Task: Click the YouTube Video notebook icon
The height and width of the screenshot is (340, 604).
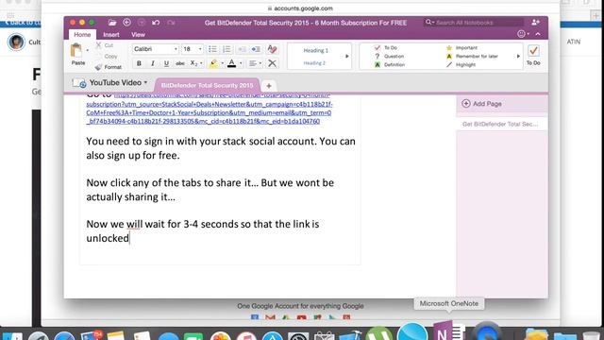Action: coord(79,83)
